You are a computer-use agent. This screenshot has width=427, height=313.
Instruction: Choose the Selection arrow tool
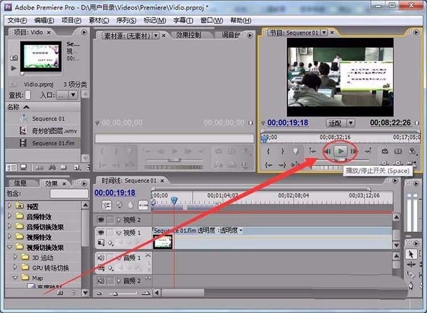[410, 254]
